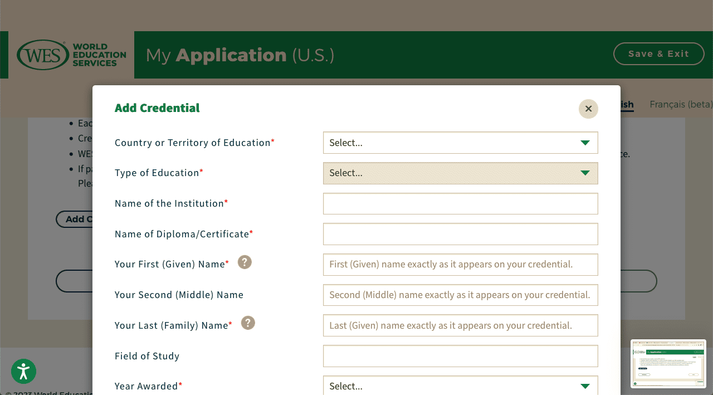713x395 pixels.
Task: Click the WES World Education Services logo
Action: pos(71,54)
